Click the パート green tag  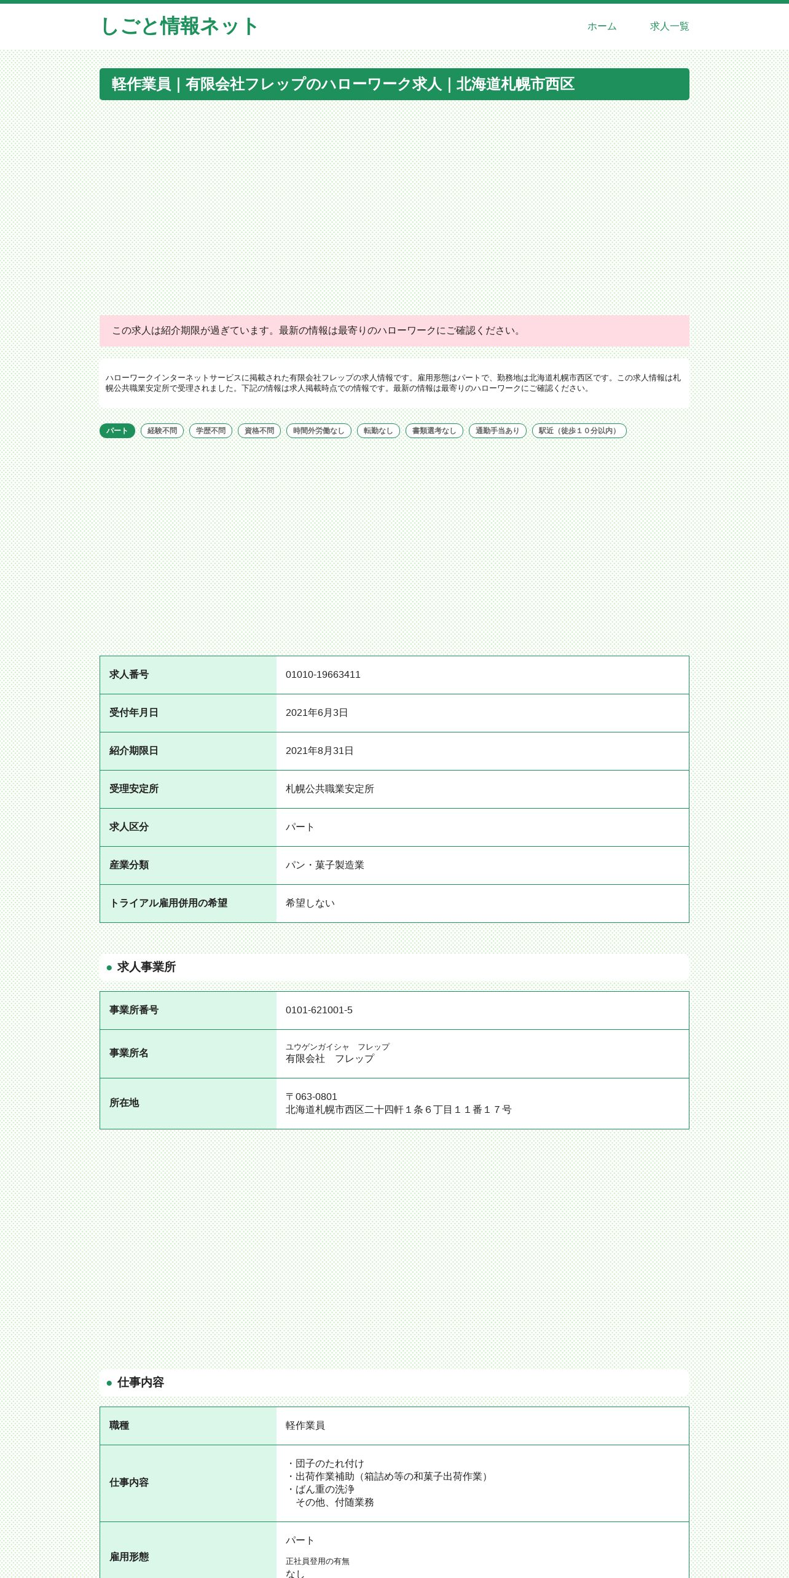[x=117, y=431]
